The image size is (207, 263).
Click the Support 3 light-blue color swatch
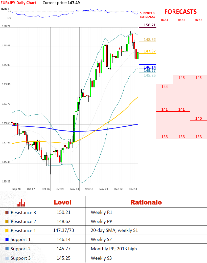(x=7, y=258)
